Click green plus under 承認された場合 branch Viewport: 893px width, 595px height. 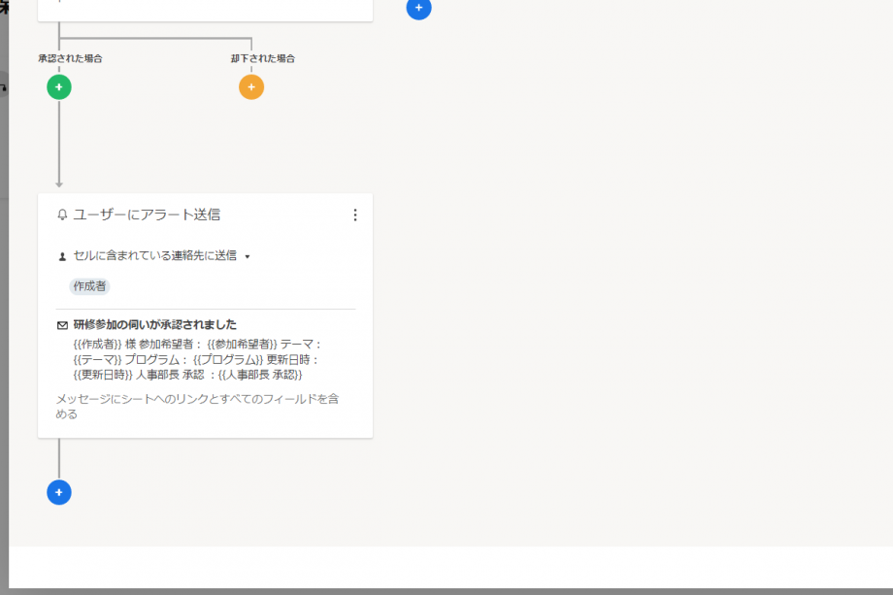point(58,87)
